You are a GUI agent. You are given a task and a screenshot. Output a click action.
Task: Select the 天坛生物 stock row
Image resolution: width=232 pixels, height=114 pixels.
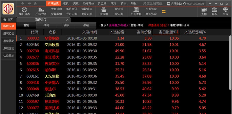coord(122,76)
